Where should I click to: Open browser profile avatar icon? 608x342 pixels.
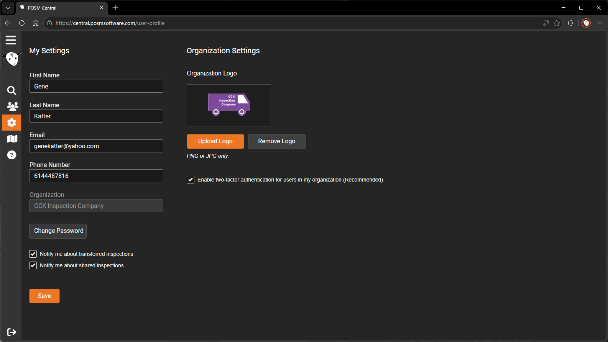(x=586, y=23)
